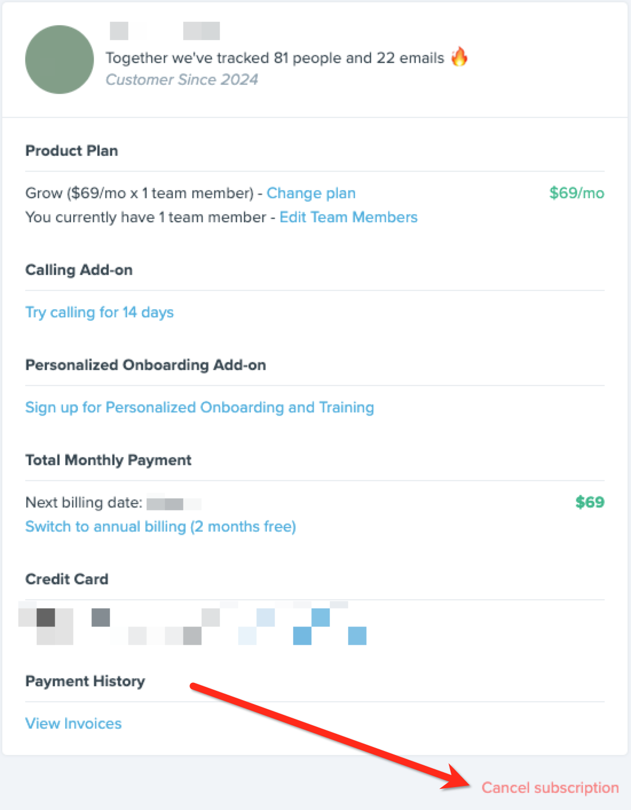This screenshot has height=810, width=631.
Task: Click the Customer Since 2024 text
Action: click(x=182, y=80)
